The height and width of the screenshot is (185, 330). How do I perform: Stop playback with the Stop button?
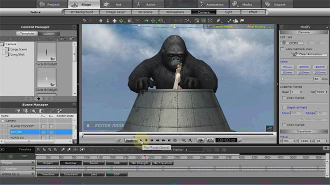tap(146, 140)
